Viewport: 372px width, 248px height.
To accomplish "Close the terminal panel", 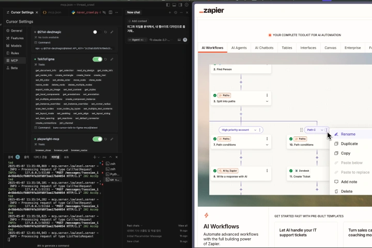I will point(116,157).
